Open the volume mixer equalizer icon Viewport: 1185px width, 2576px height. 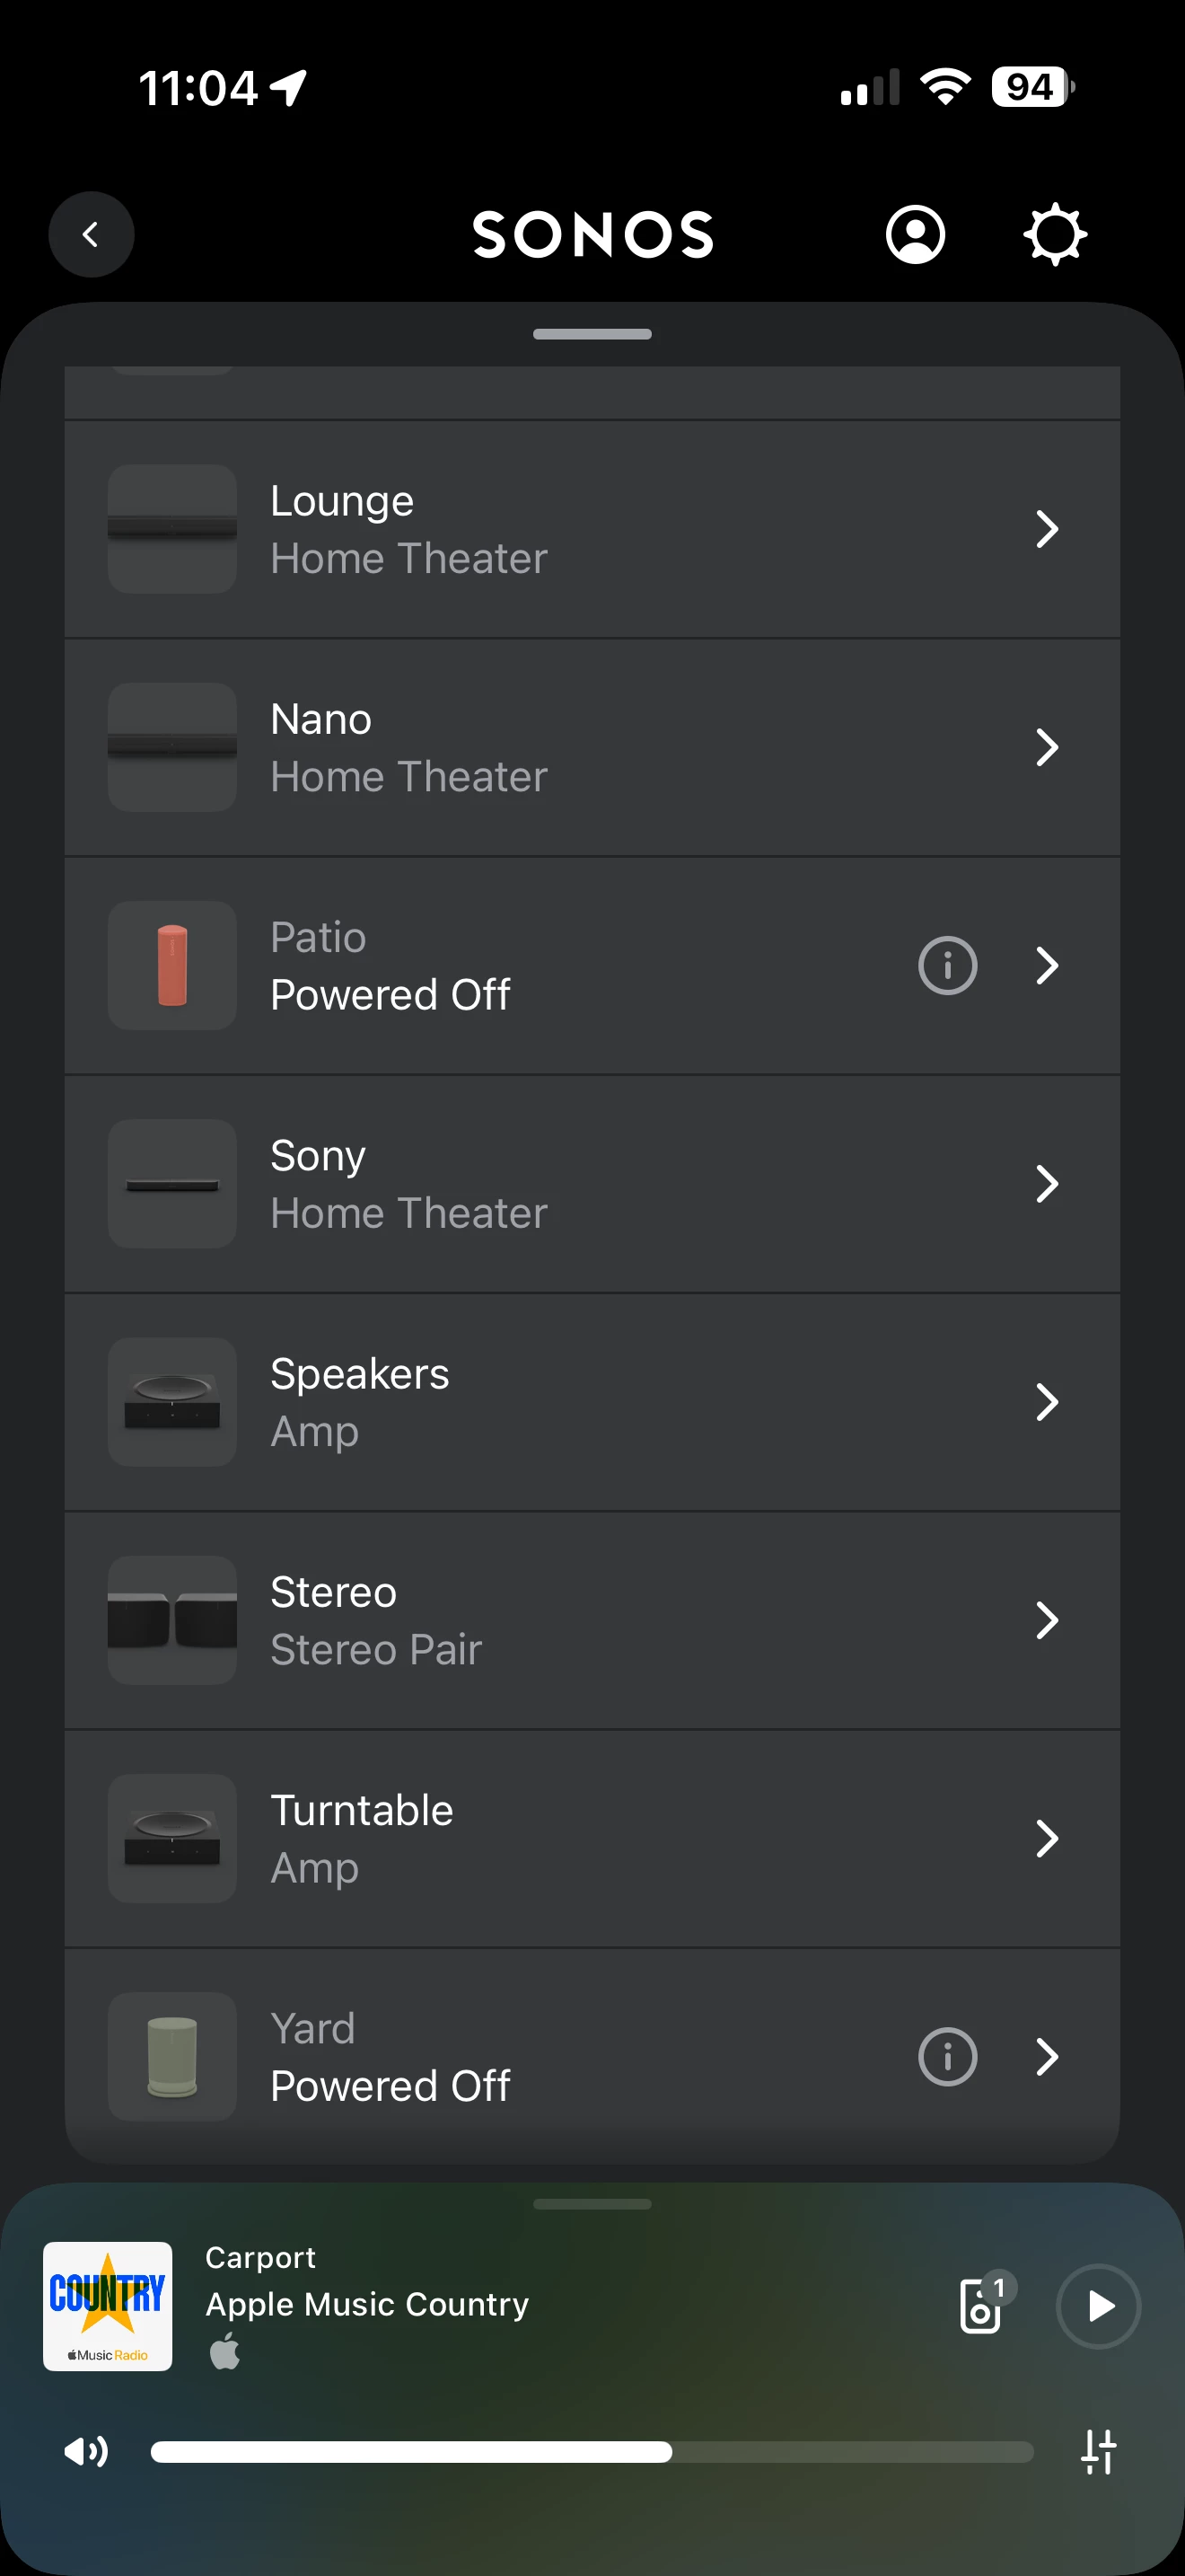1098,2451
